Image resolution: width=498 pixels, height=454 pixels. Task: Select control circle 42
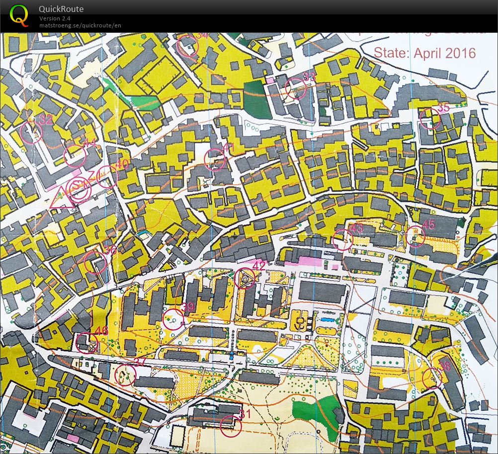tap(245, 278)
